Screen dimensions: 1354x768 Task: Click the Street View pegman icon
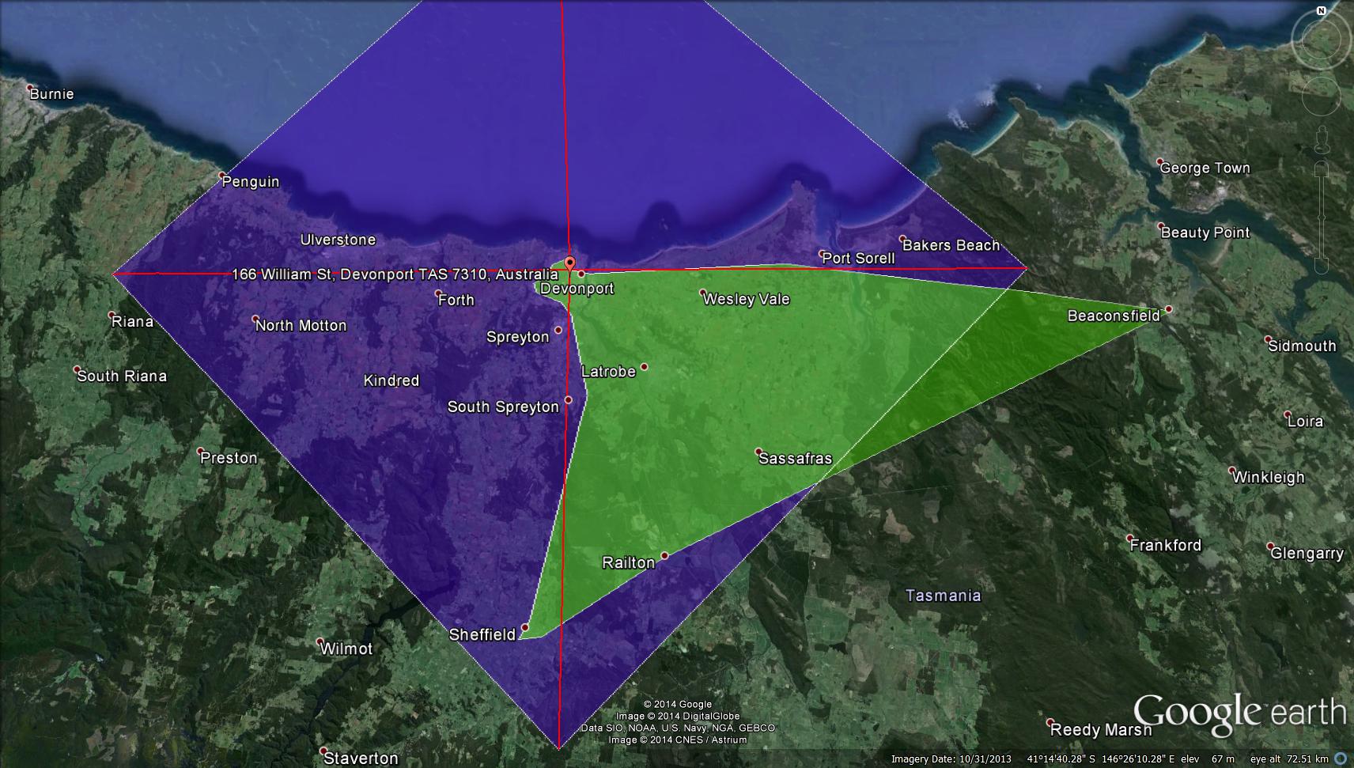point(1321,141)
